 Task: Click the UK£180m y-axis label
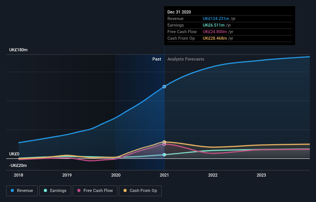(x=18, y=50)
